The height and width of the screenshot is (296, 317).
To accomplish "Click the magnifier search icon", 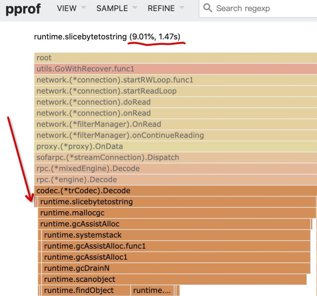I will tap(208, 8).
